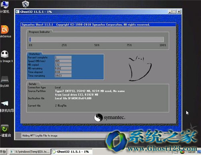Switch to the X:\windows\Temp taskbar item
Image resolution: width=201 pixels, height=155 pixels.
tap(30, 152)
